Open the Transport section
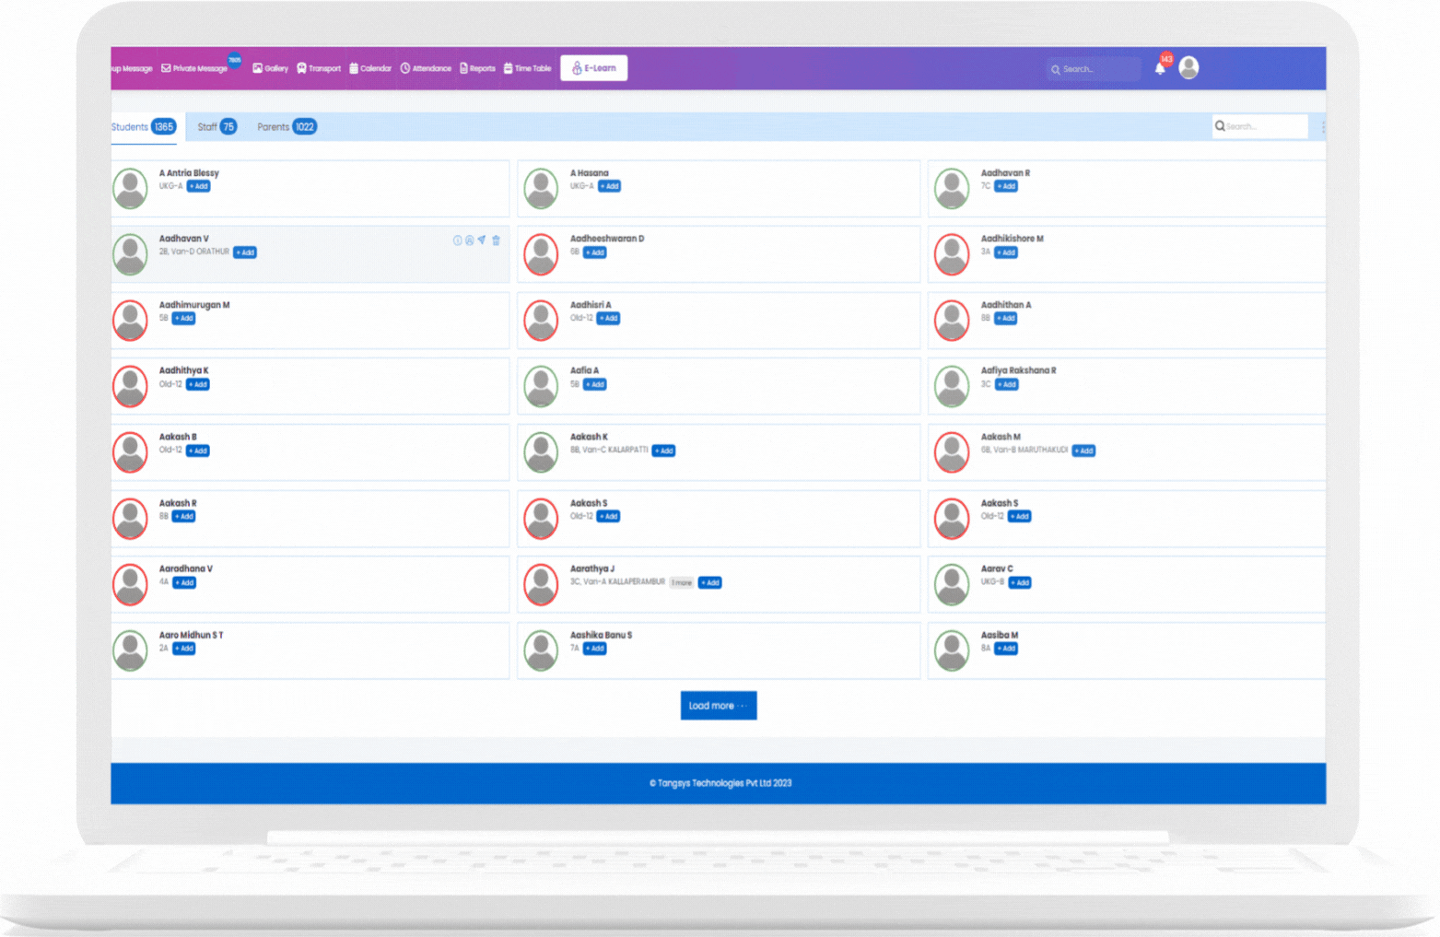 click(x=319, y=68)
